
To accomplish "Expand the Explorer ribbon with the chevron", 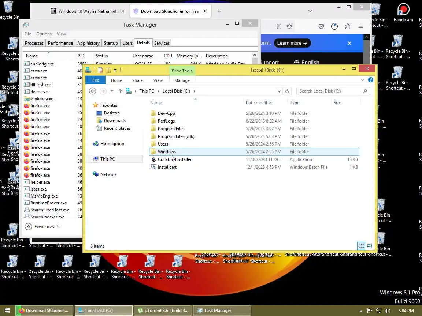I will pyautogui.click(x=363, y=80).
